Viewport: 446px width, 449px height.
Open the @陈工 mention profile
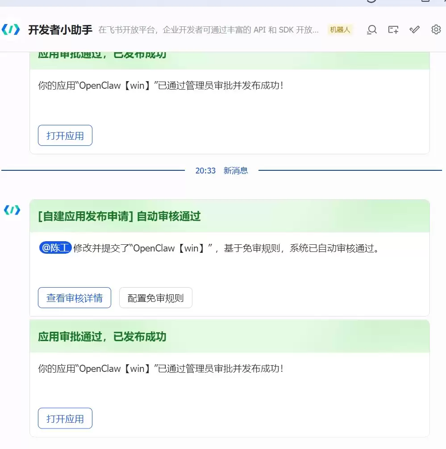[55, 248]
